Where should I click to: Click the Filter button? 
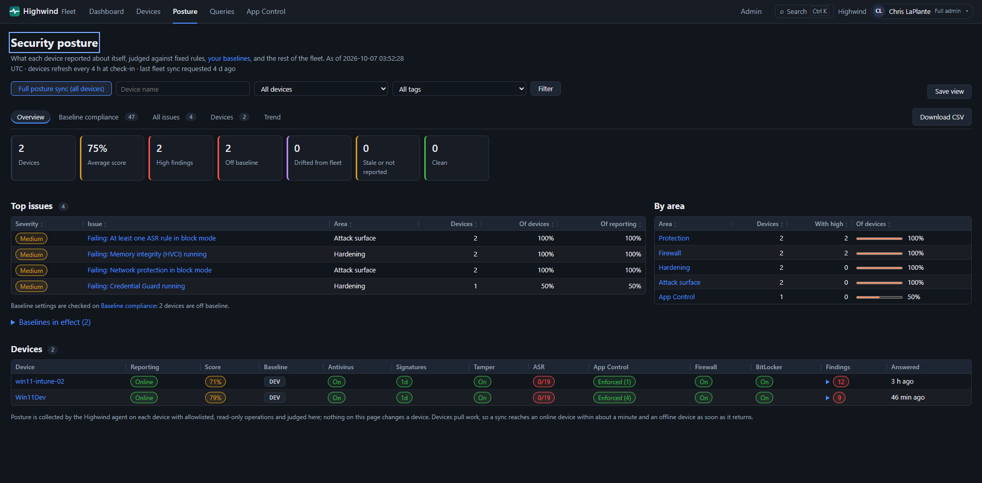pos(545,89)
